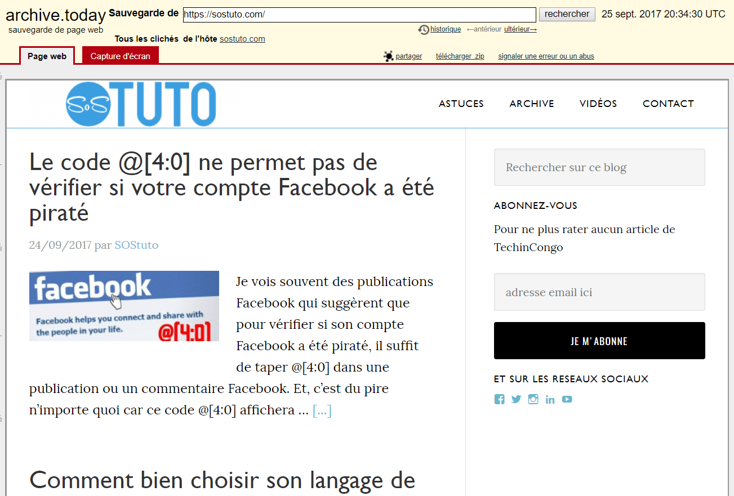Open the Instagram social icon

coord(533,399)
